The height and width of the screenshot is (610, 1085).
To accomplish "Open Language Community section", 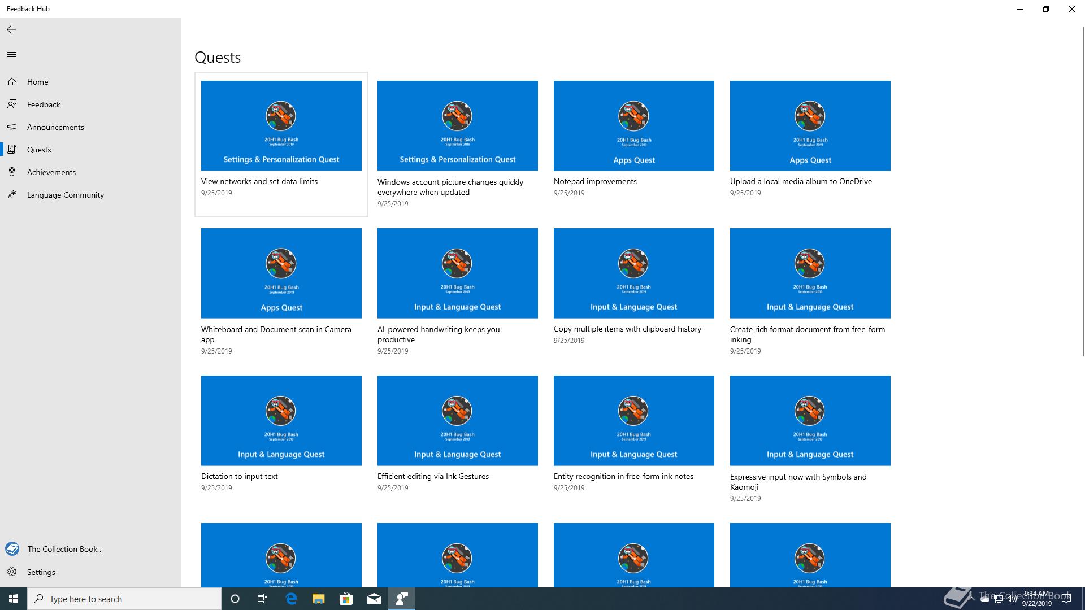I will click(x=66, y=195).
